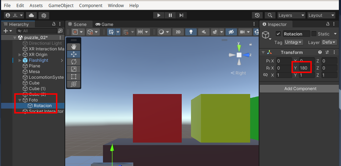341x166 pixels.
Task: Mute scene audio with the speaker icon
Action: 204,32
